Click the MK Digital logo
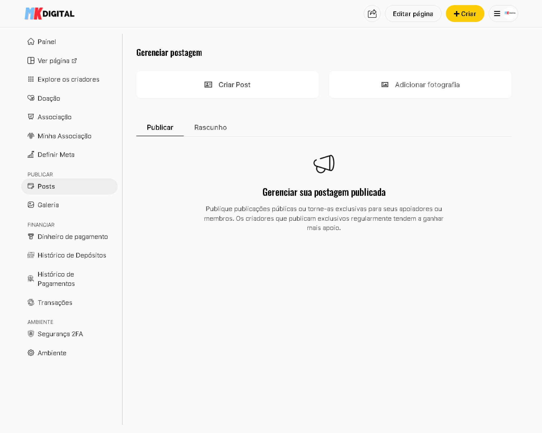The width and height of the screenshot is (542, 433). pyautogui.click(x=50, y=14)
